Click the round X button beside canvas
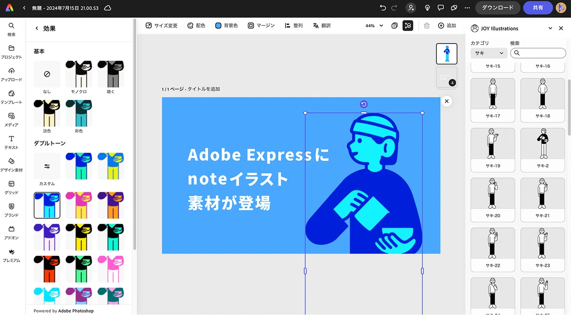571x315 pixels. (x=446, y=101)
